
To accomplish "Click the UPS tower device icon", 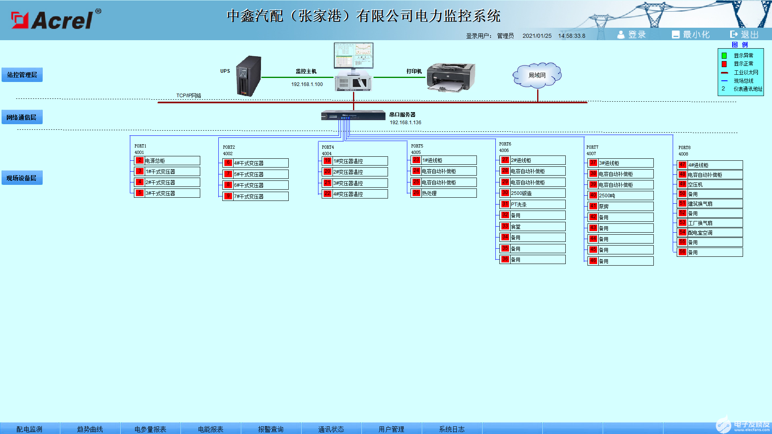I will pos(248,76).
